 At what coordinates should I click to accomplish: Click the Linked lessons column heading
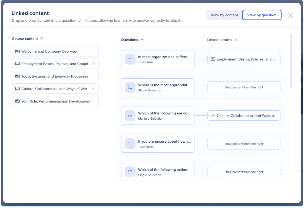tap(220, 40)
